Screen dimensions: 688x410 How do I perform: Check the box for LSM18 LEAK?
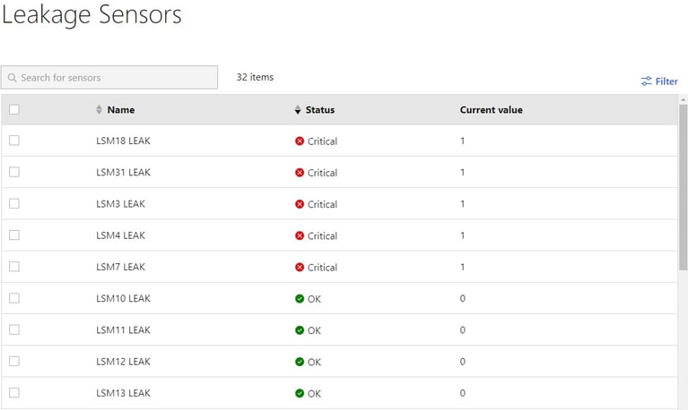click(x=14, y=141)
